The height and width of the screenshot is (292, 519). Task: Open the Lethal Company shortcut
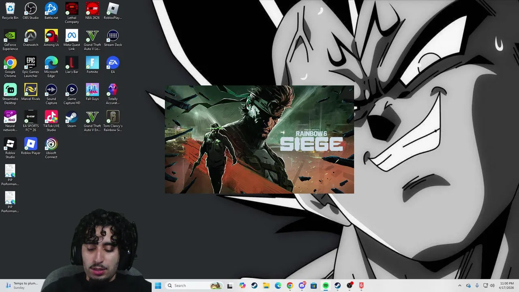(72, 13)
